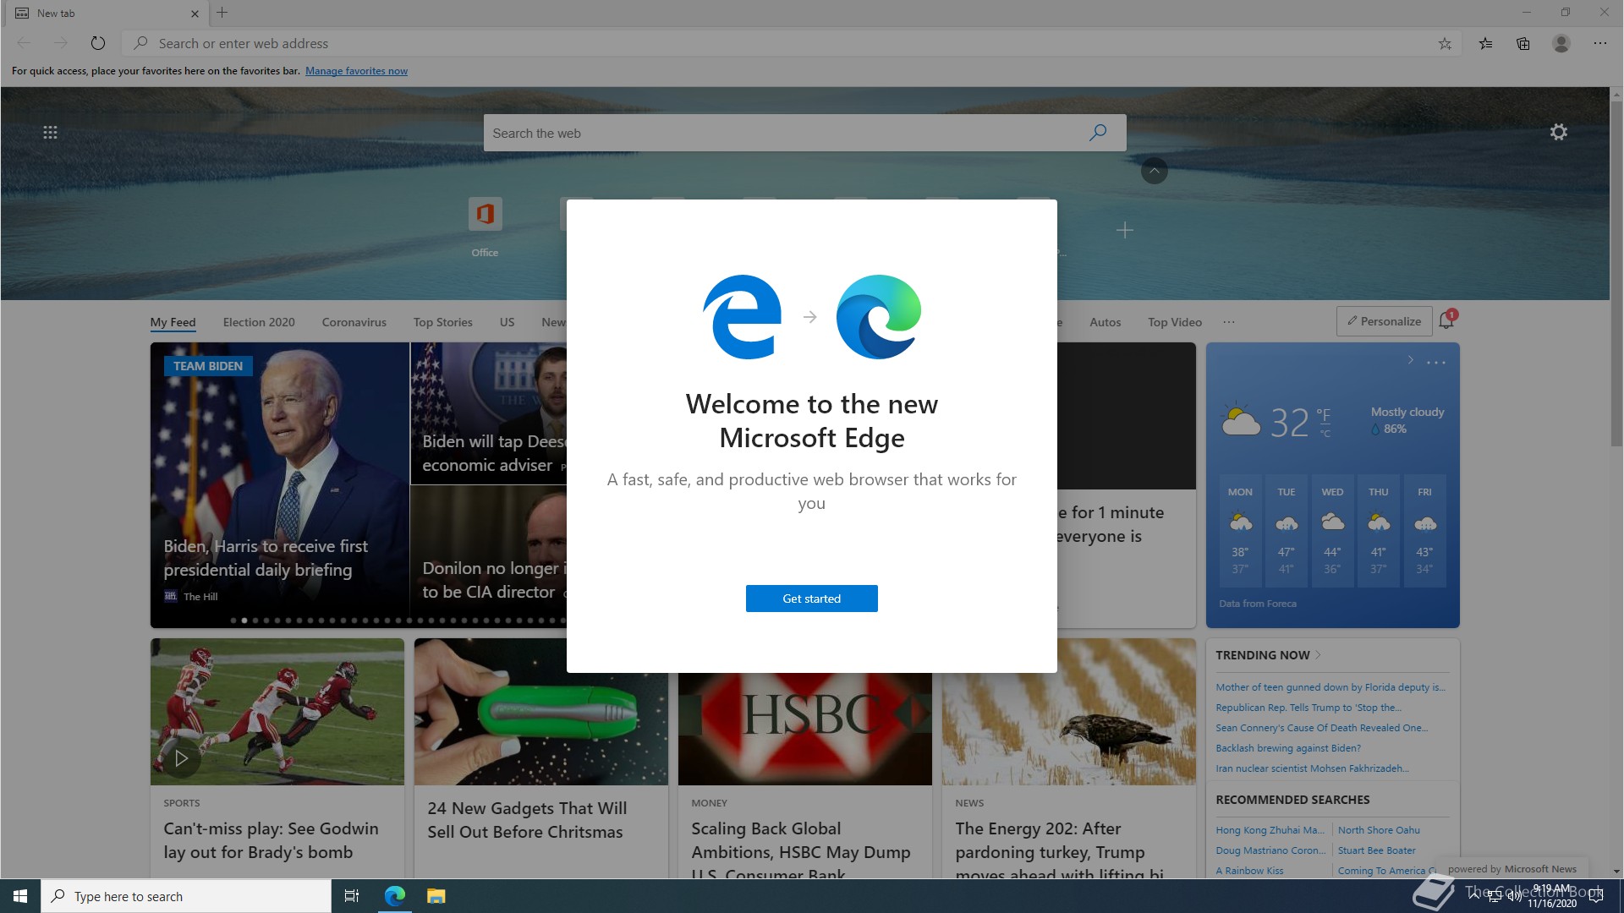Open the notifications bell icon

[1446, 320]
